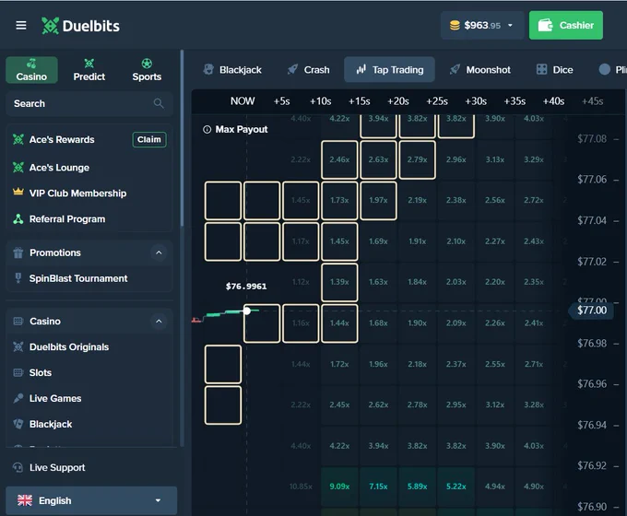The width and height of the screenshot is (627, 516).
Task: Click the gold coins balance icon
Action: [x=455, y=25]
